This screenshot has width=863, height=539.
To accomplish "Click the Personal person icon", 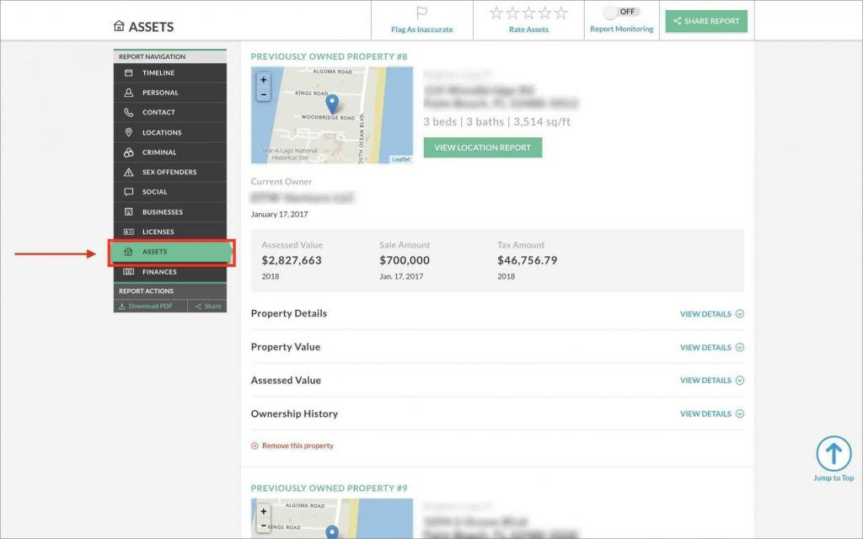I will pos(128,93).
